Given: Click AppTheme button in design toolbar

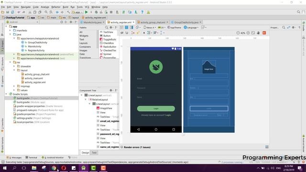Looking at the screenshot, I should tap(174, 28).
